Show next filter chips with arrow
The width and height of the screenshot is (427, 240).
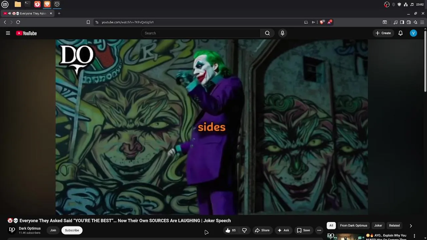[411, 226]
